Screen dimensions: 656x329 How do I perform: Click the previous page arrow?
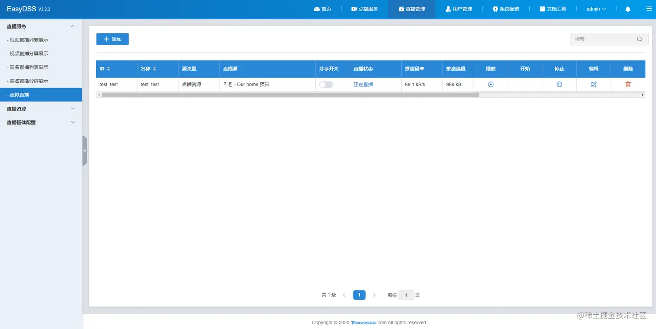344,295
